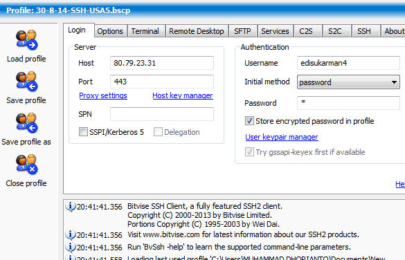Switch to the Login tab
The height and width of the screenshot is (260, 405).
[x=78, y=30]
